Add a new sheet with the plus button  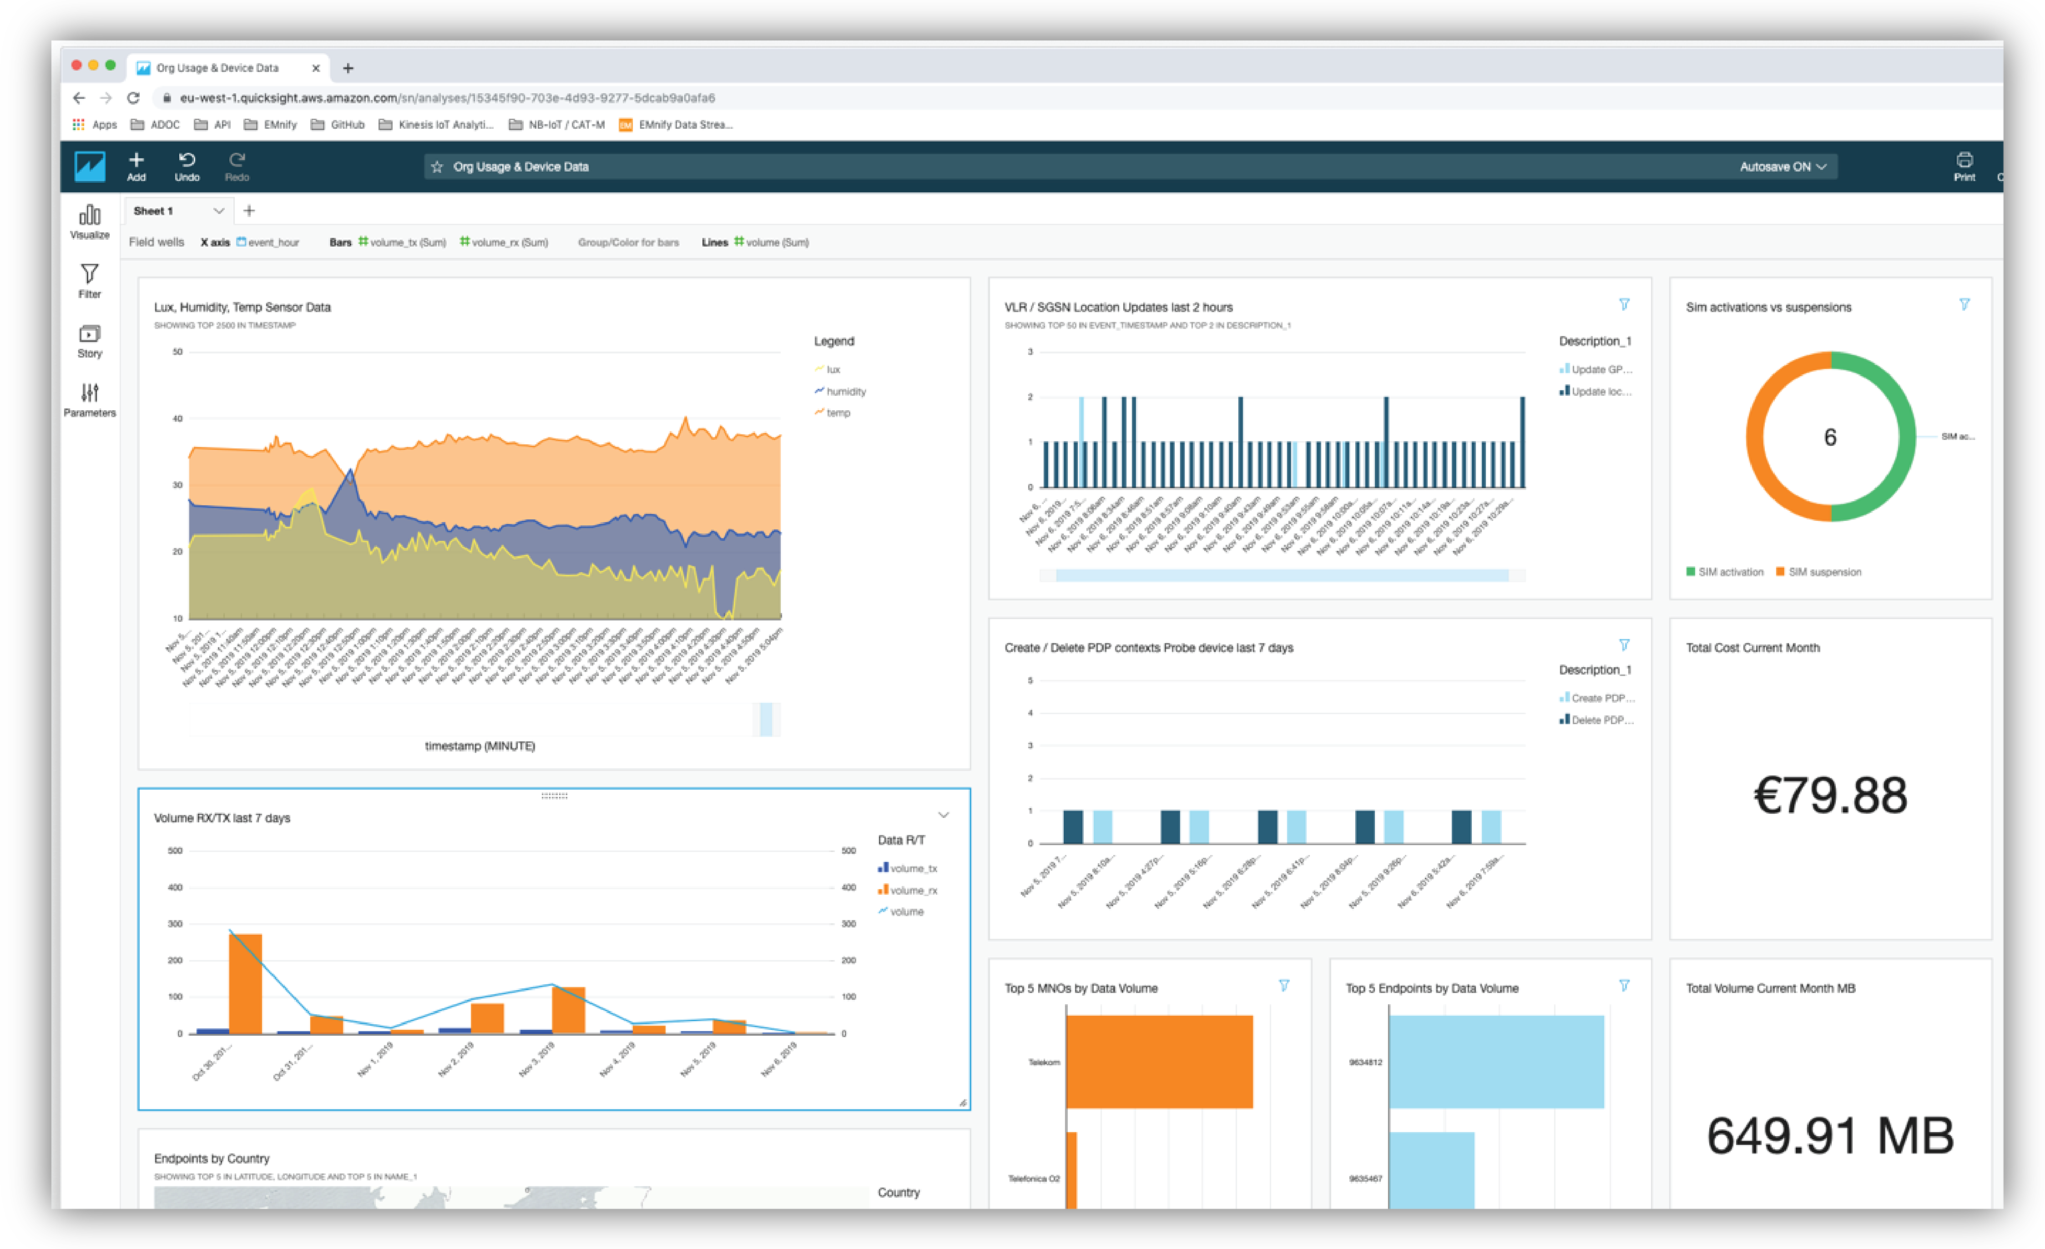(248, 211)
